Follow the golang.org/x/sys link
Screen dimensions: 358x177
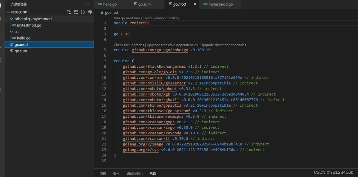pos(141,150)
